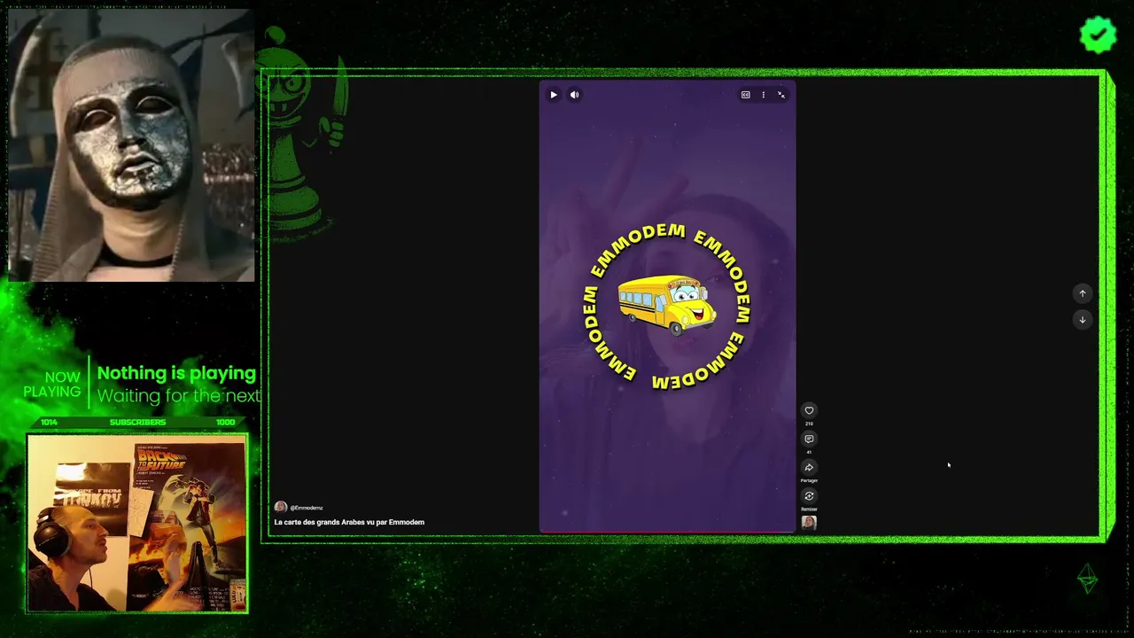Click the '210' likes count
Screen dimensions: 1134x638
pos(809,424)
